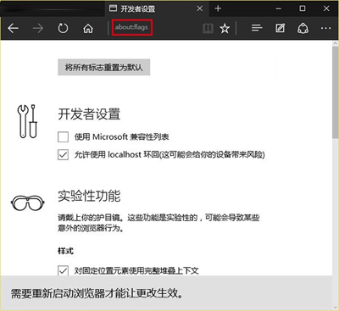Click scrollbar up arrow at top
Viewport: 339px width, 311px height.
tap(335, 43)
